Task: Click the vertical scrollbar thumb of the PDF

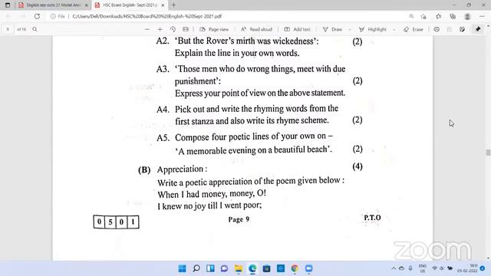Action: point(488,153)
